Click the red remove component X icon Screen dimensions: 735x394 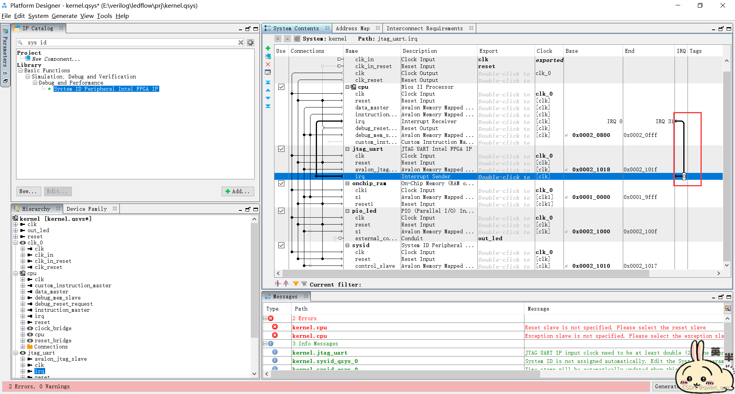coord(268,64)
